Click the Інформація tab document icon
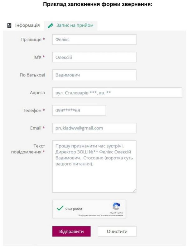 (x=9, y=26)
